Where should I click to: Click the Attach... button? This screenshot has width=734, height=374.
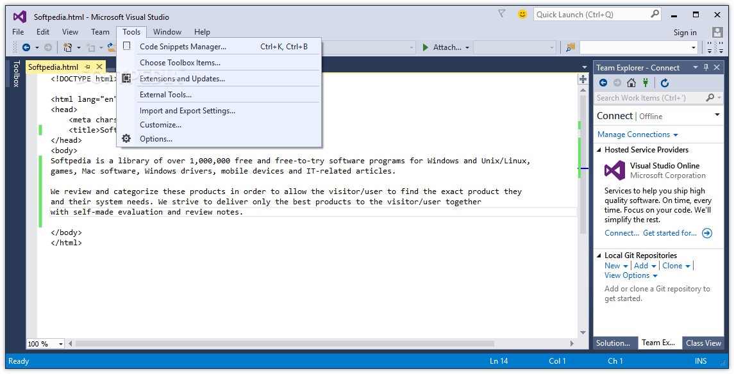(442, 47)
